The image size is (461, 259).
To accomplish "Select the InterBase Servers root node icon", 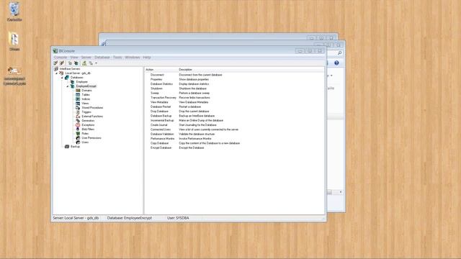I will [x=56, y=69].
